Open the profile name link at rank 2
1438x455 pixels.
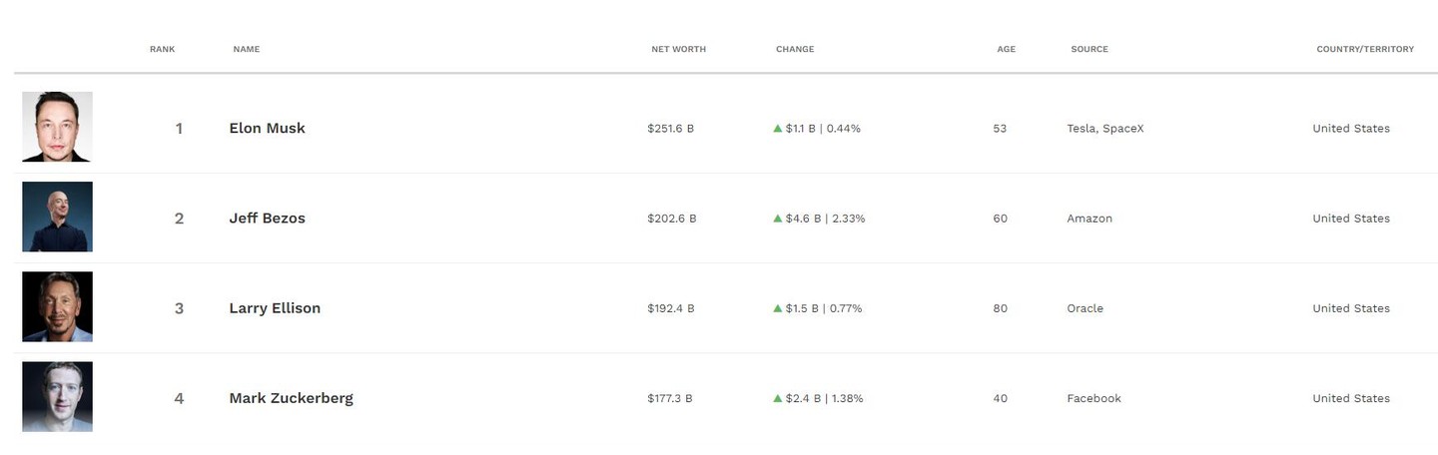click(x=267, y=218)
